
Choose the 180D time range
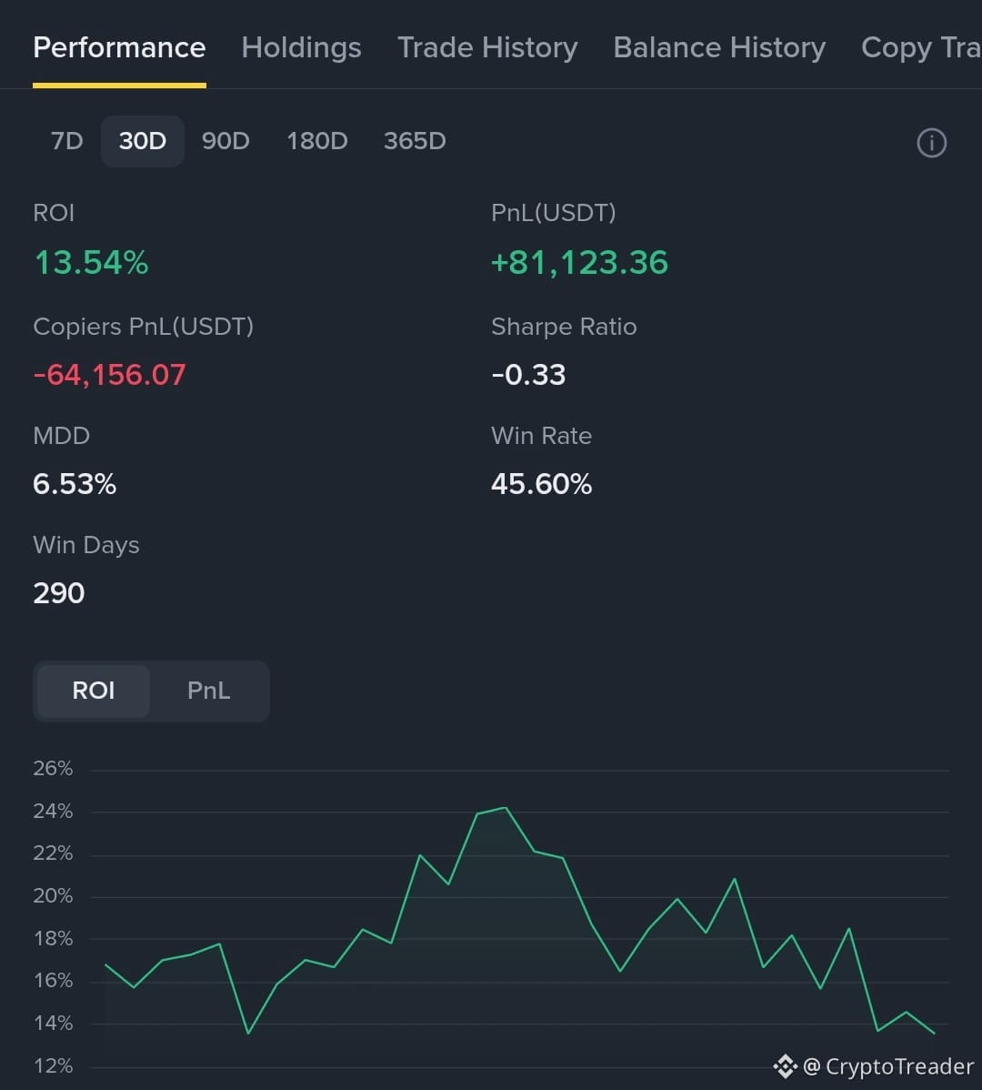coord(317,141)
